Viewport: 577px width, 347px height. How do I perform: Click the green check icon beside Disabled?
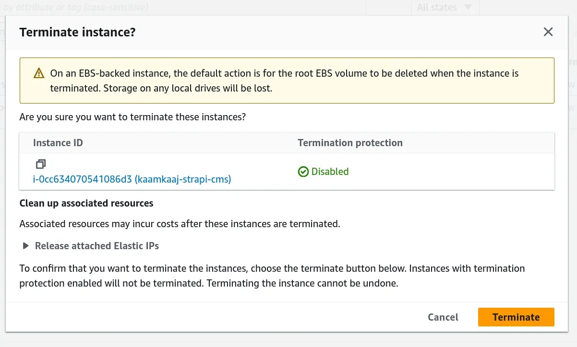303,172
